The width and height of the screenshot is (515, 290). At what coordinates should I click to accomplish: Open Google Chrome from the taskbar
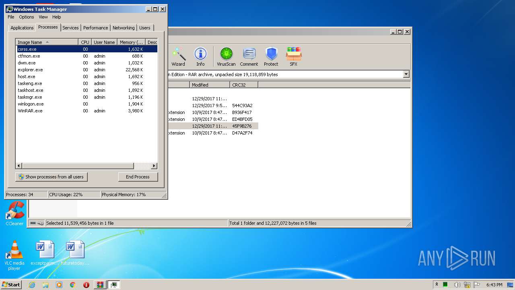pyautogui.click(x=73, y=285)
